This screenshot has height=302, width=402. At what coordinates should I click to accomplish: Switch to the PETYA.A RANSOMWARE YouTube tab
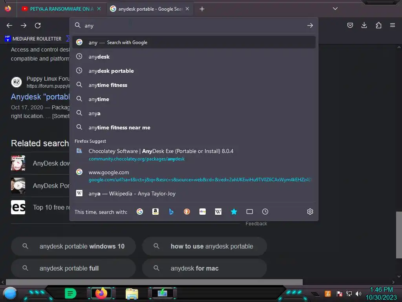(61, 9)
